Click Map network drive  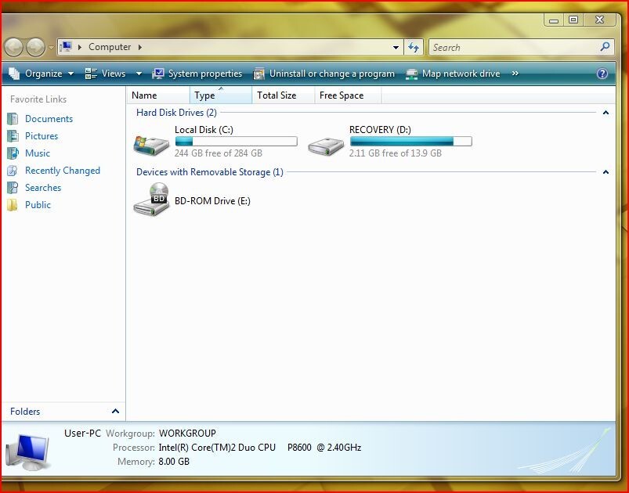coord(453,74)
